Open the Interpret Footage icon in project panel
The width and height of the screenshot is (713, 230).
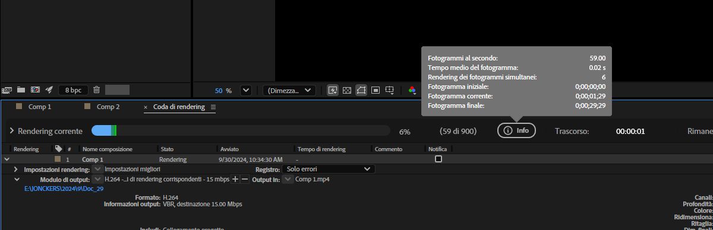click(x=7, y=90)
